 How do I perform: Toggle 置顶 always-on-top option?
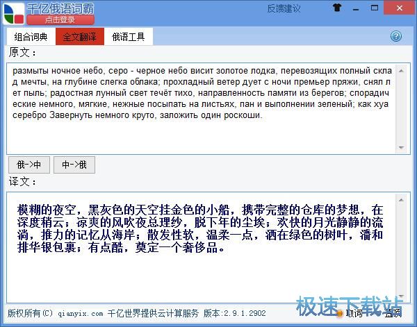(x=393, y=313)
